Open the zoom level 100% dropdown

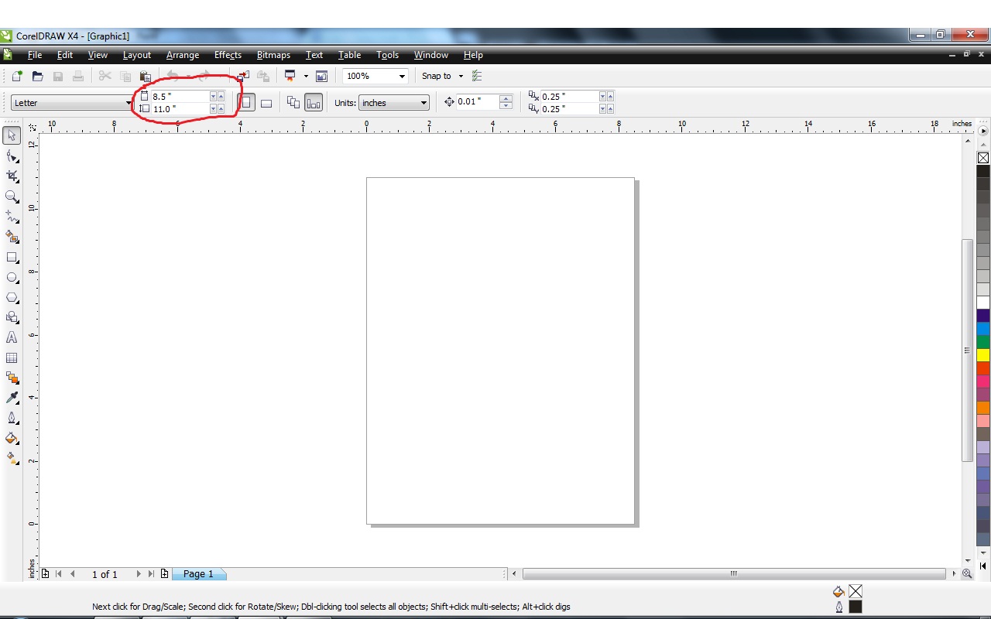tap(402, 76)
